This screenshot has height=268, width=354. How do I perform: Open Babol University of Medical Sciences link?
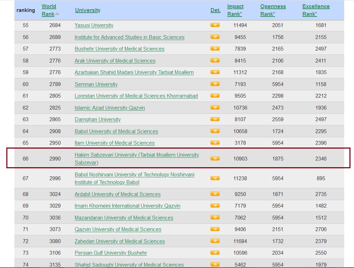116,131
